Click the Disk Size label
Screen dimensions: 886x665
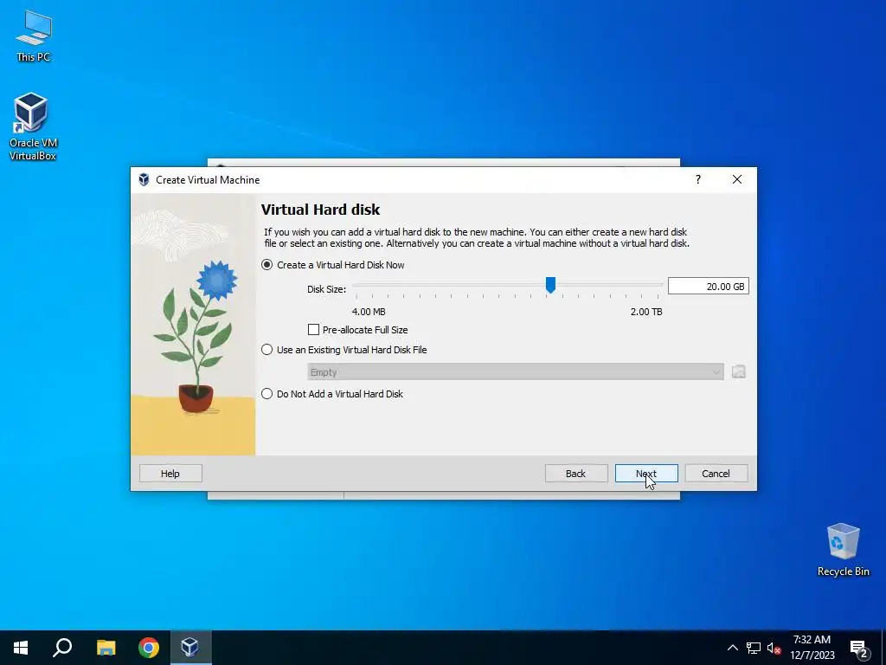click(x=326, y=289)
